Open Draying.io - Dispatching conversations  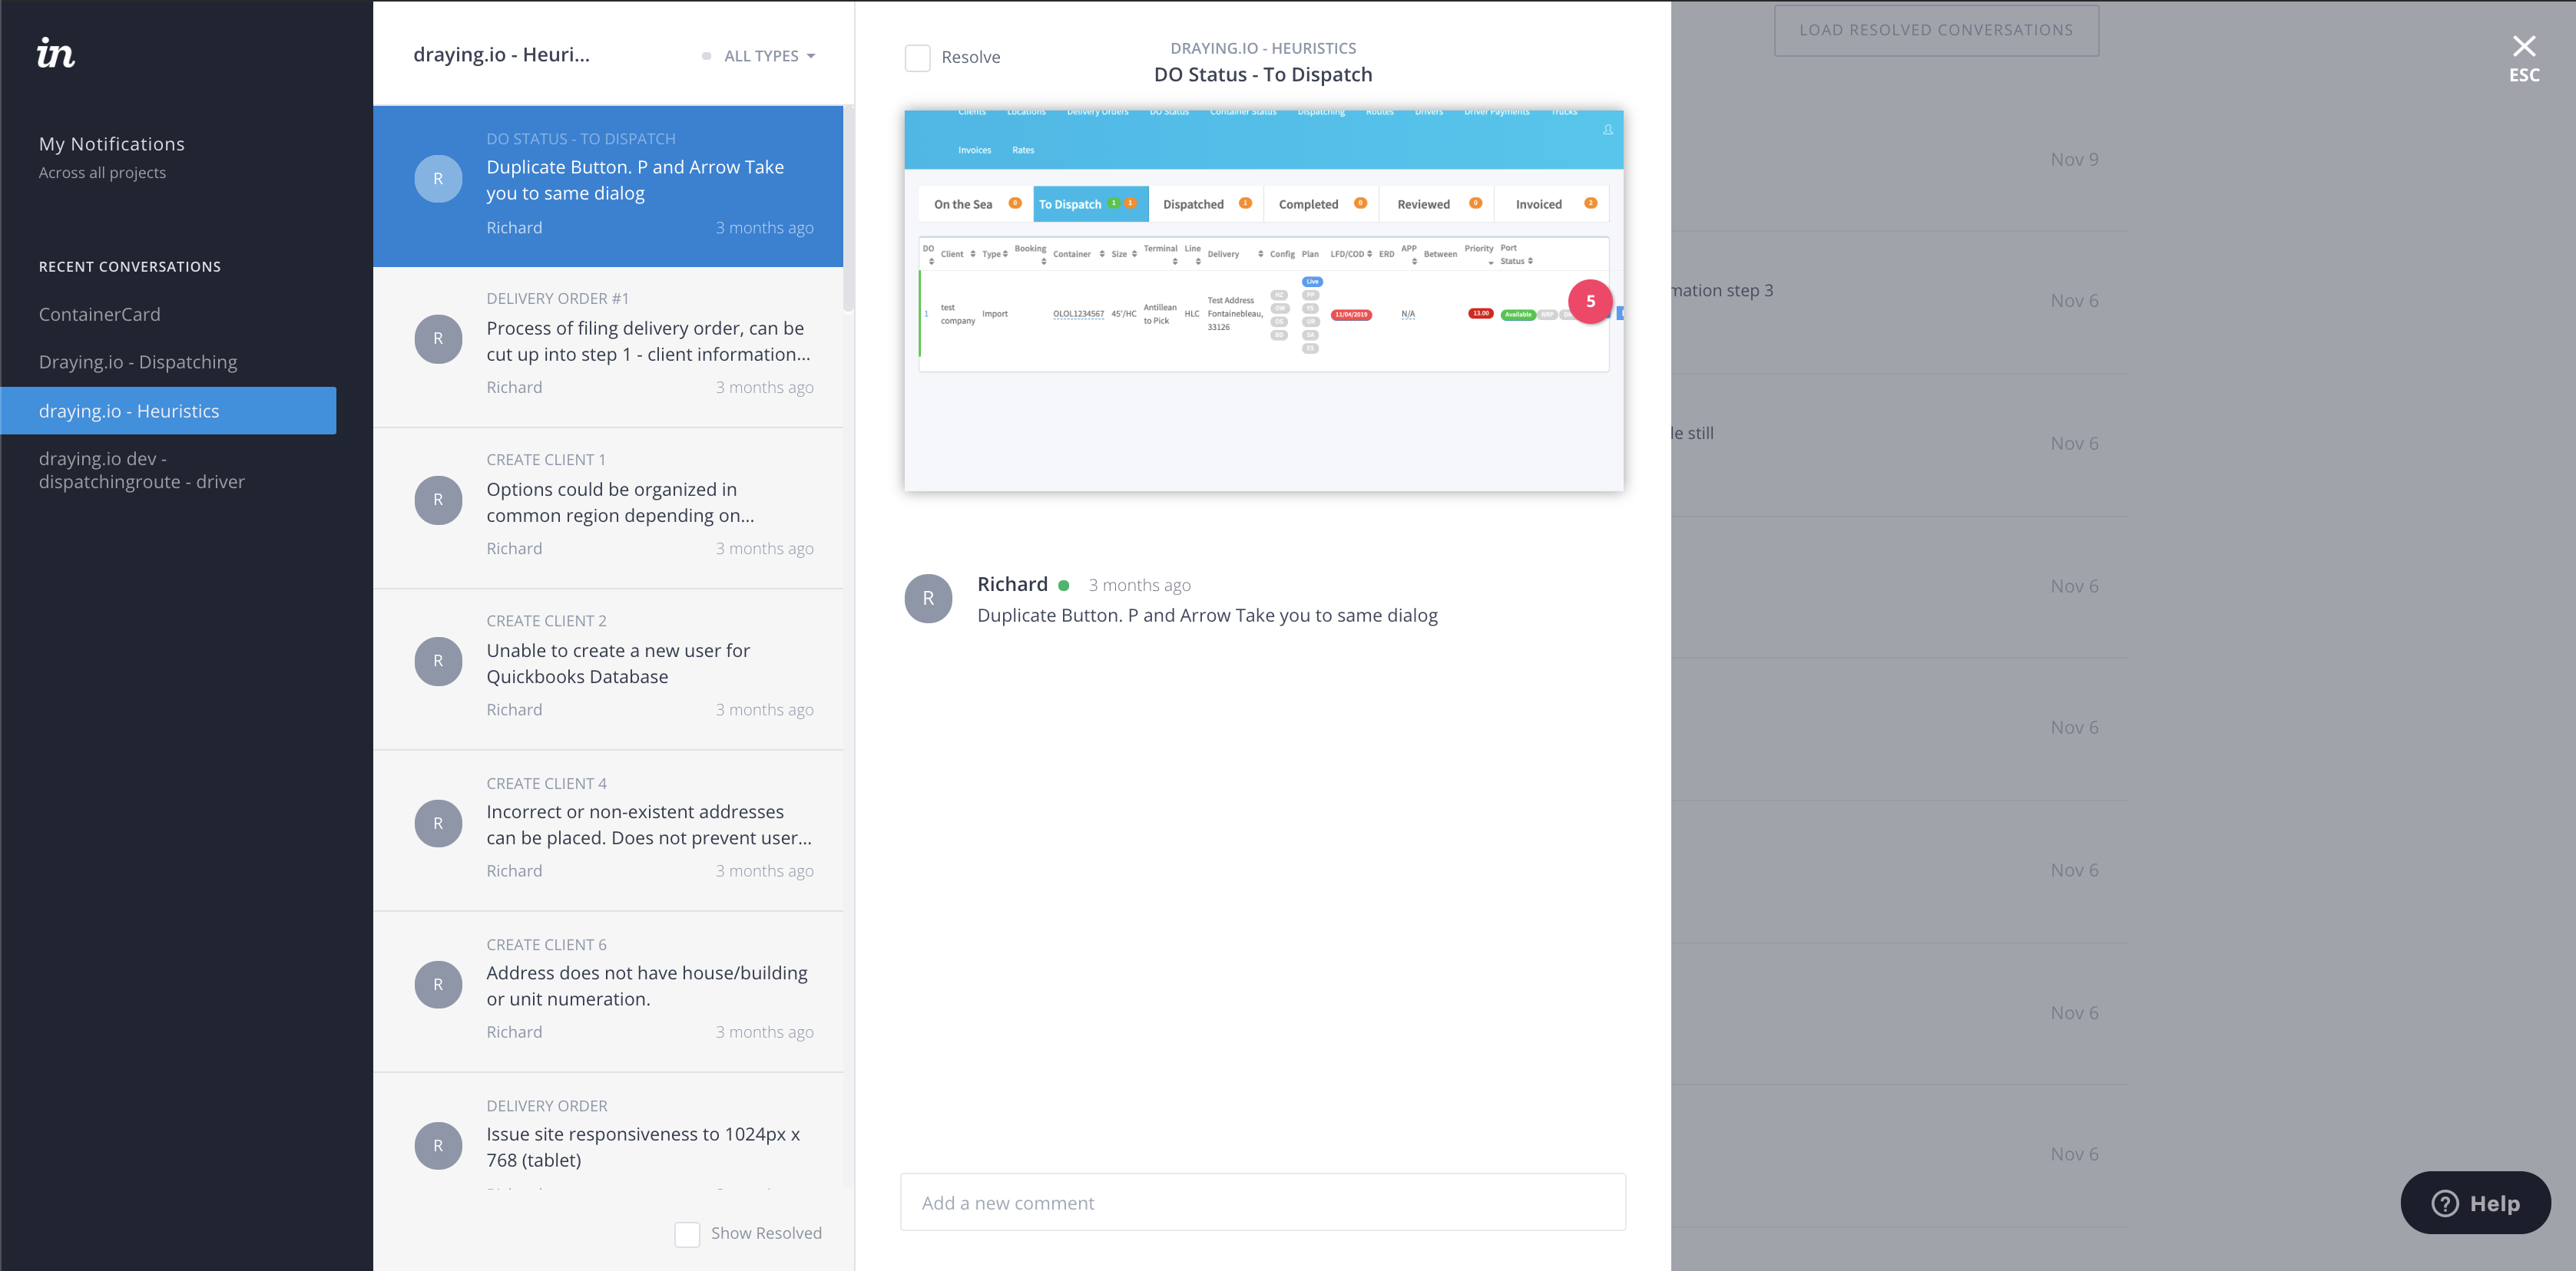pos(138,361)
